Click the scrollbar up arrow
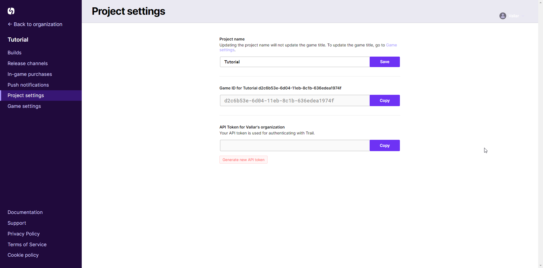This screenshot has height=268, width=543. (x=540, y=2)
